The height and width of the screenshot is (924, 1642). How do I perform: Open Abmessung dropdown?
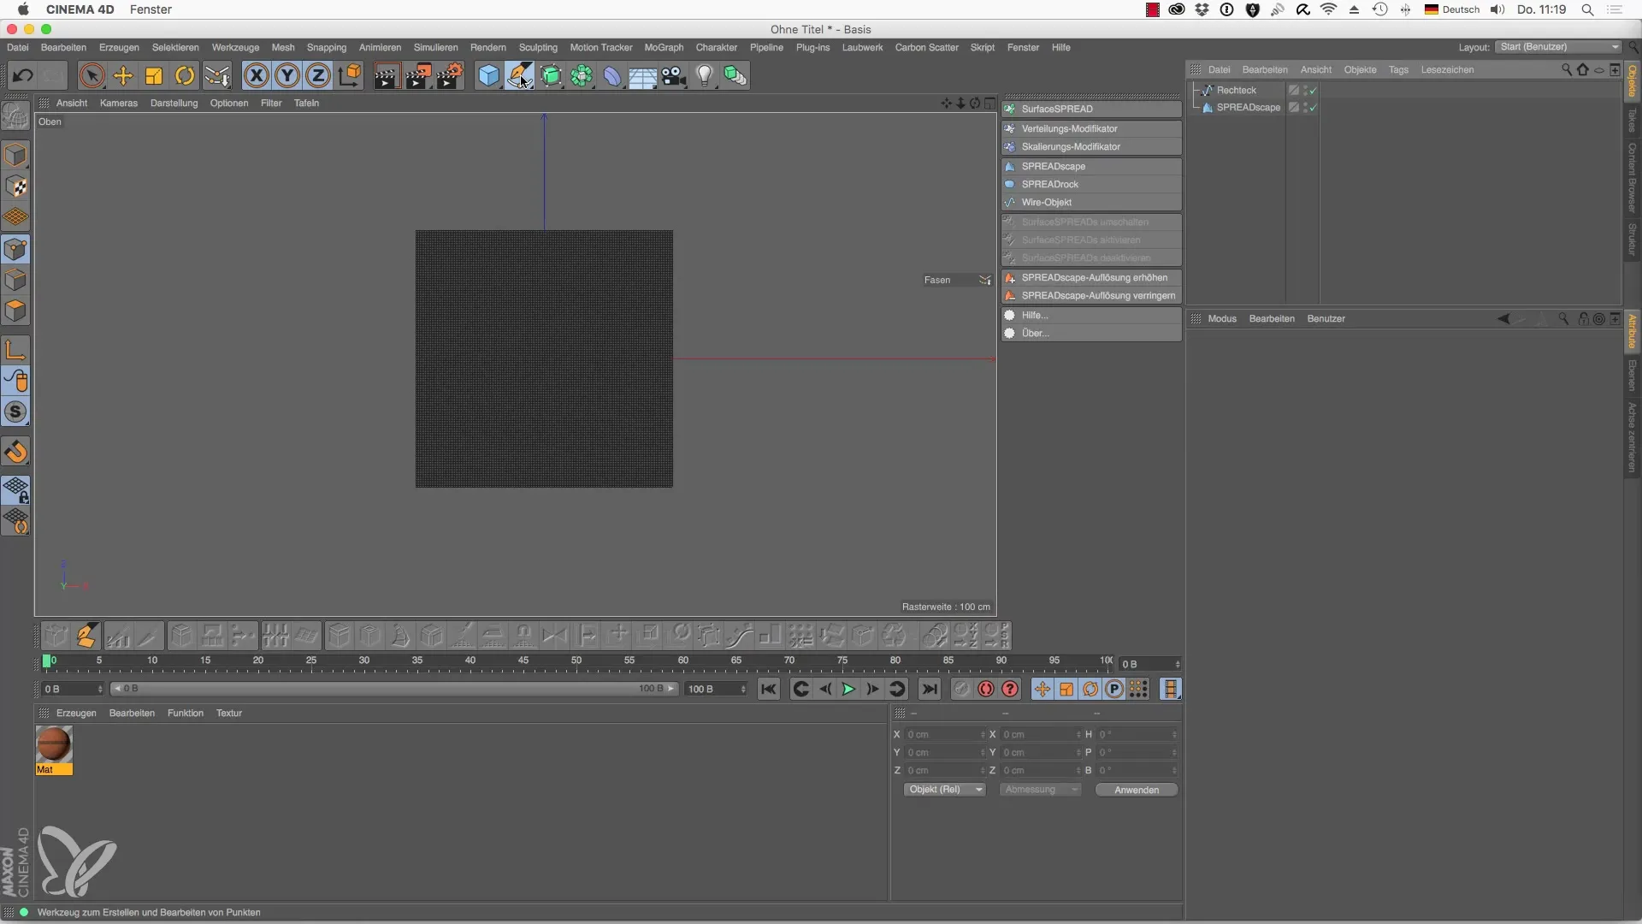tap(1041, 790)
